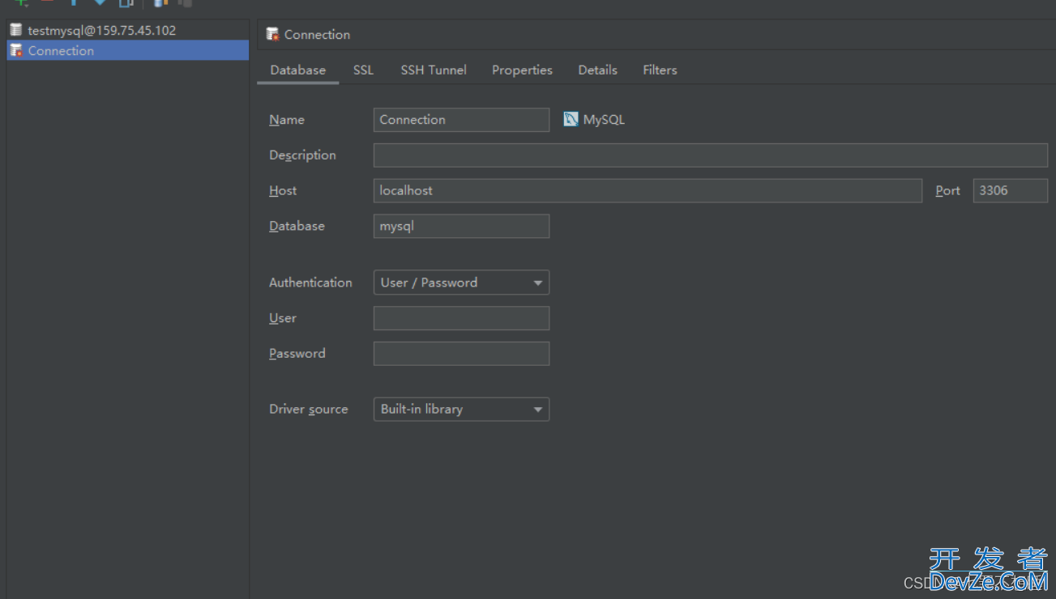Open the SSH Tunnel tab
The height and width of the screenshot is (599, 1056).
(x=434, y=70)
